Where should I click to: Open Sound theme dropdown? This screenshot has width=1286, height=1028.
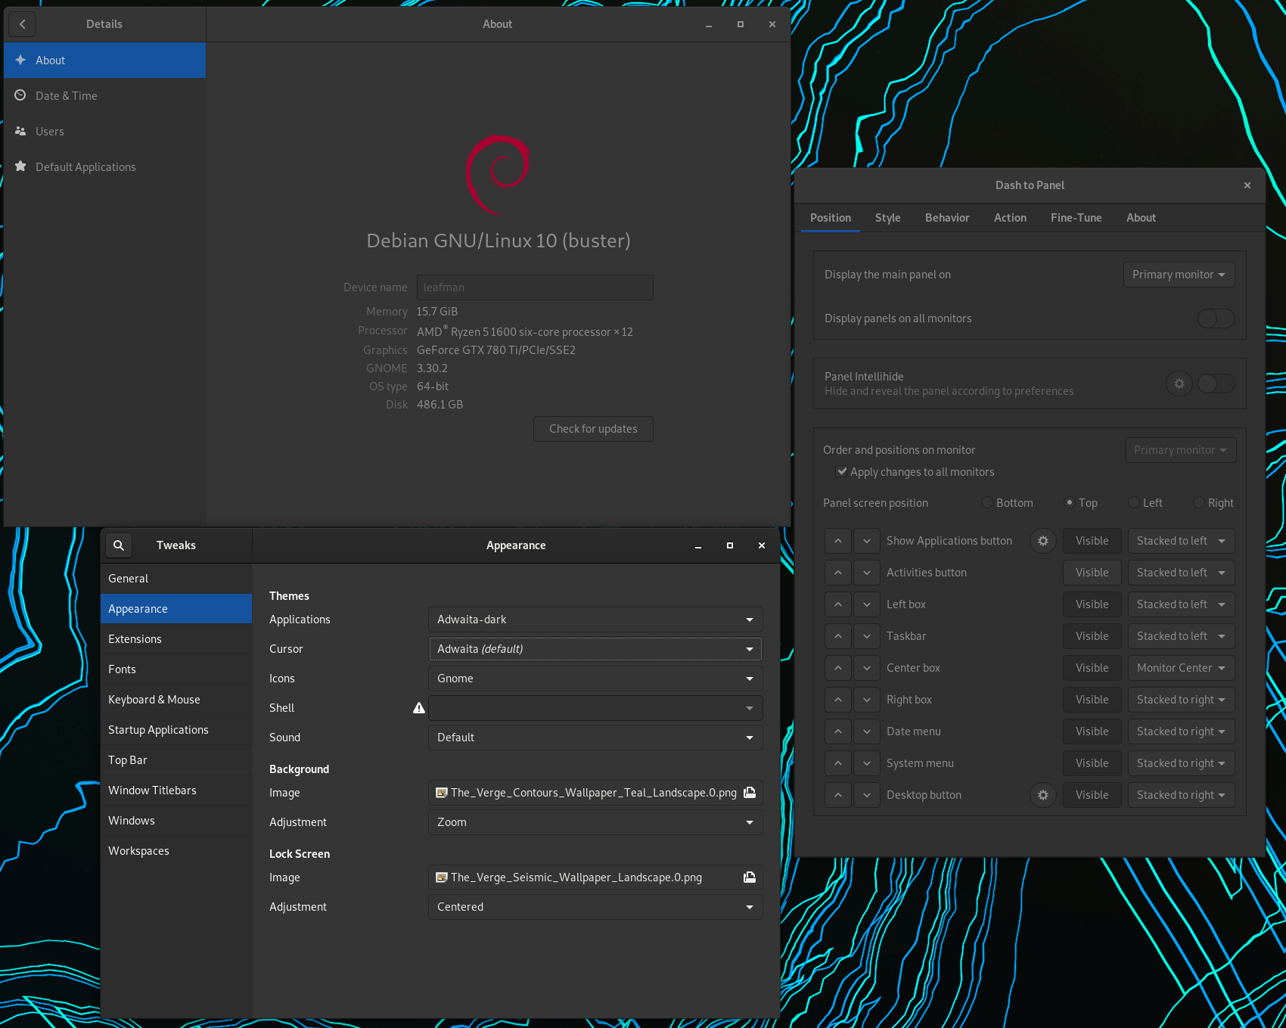click(x=595, y=738)
